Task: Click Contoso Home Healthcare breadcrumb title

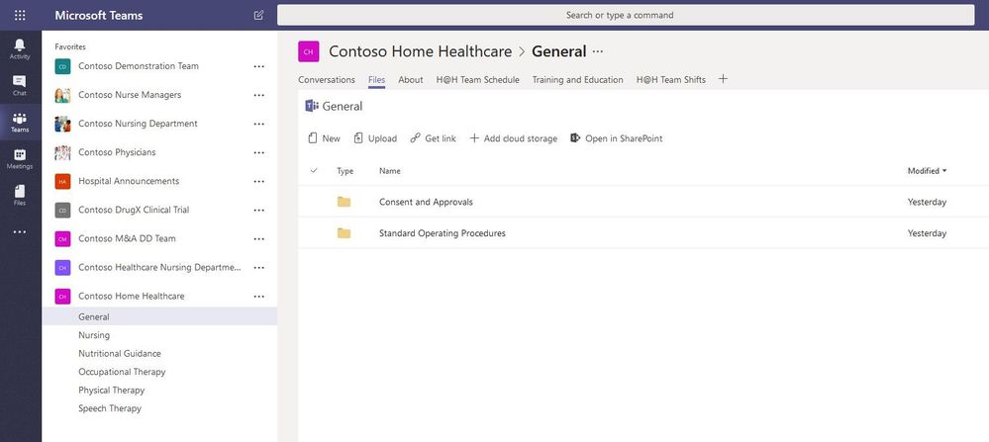Action: (x=420, y=51)
